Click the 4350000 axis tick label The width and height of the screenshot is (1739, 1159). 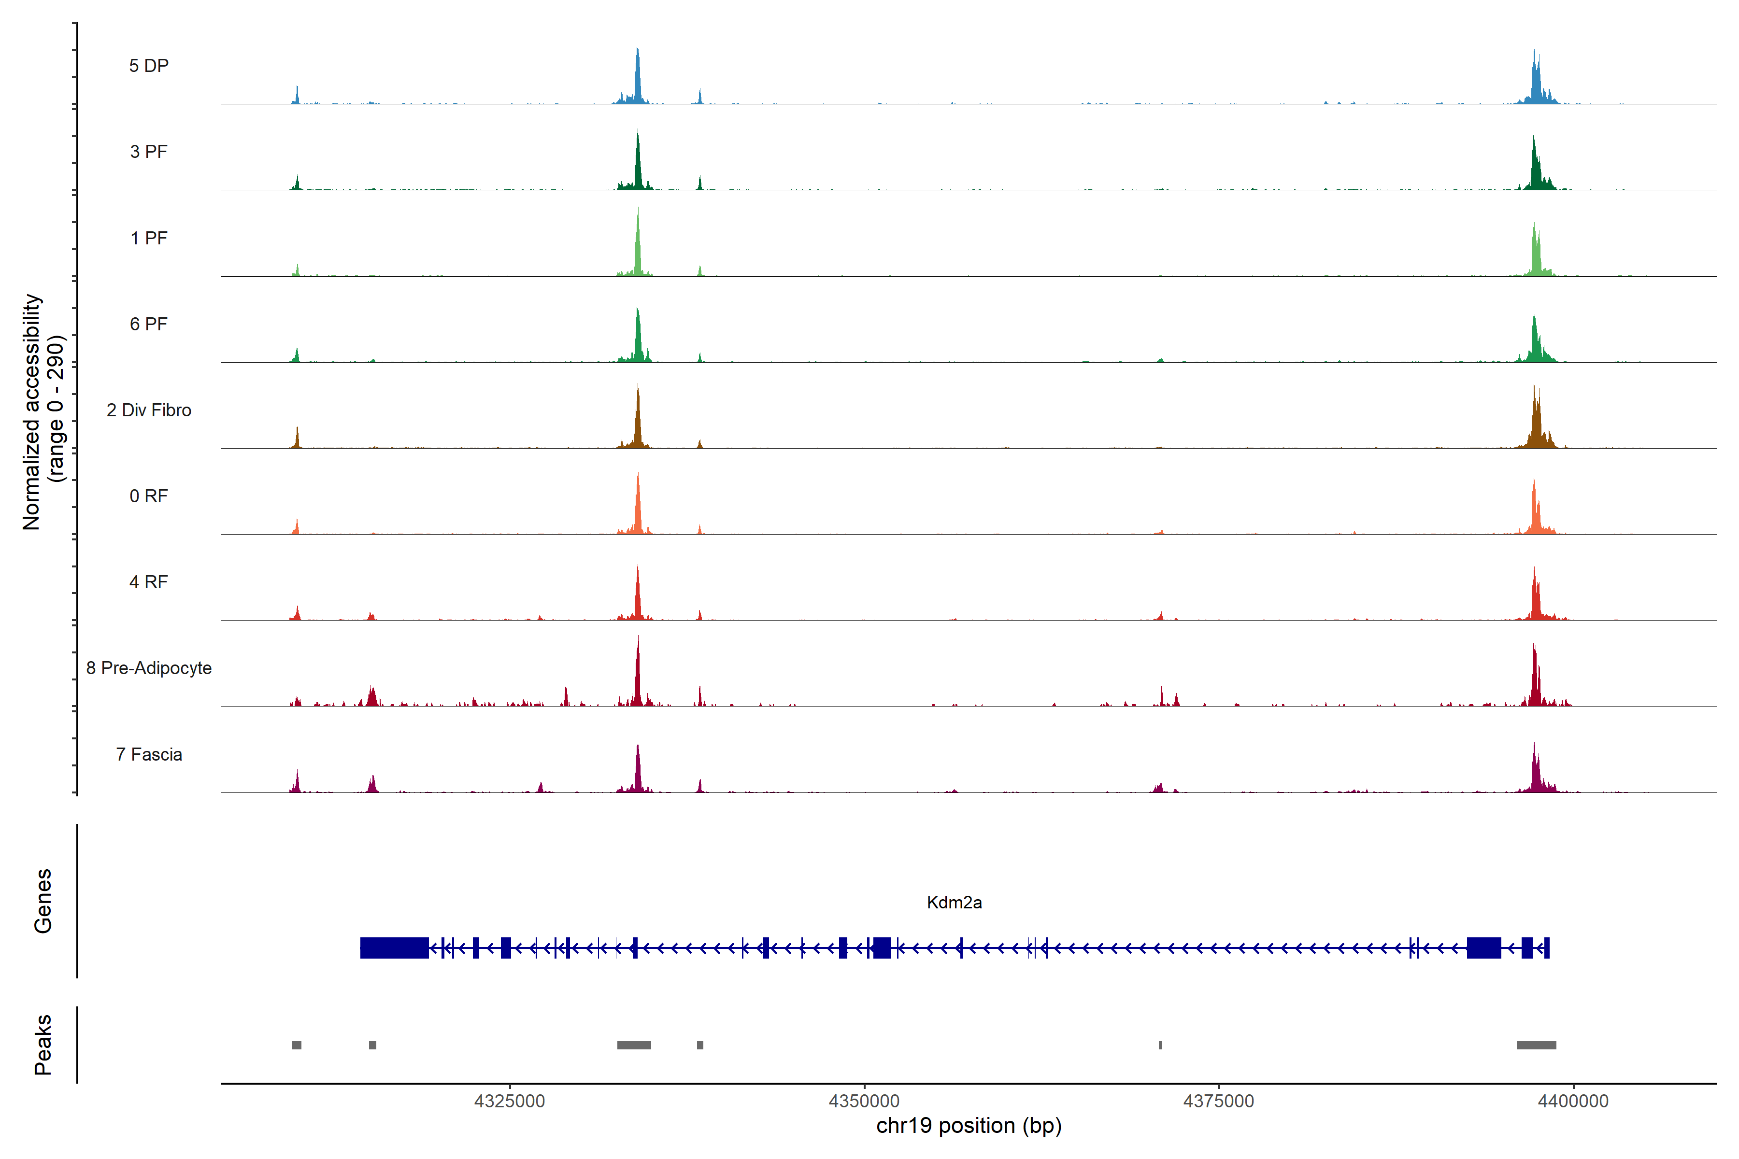point(864,1101)
